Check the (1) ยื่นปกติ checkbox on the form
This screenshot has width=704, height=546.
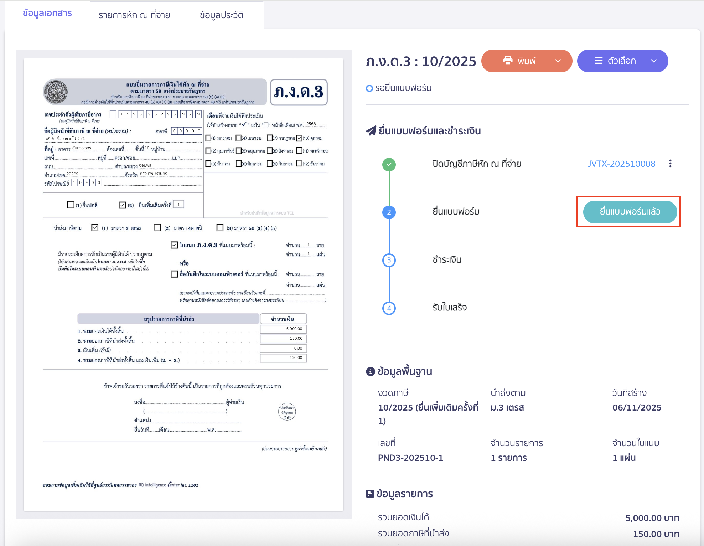70,205
